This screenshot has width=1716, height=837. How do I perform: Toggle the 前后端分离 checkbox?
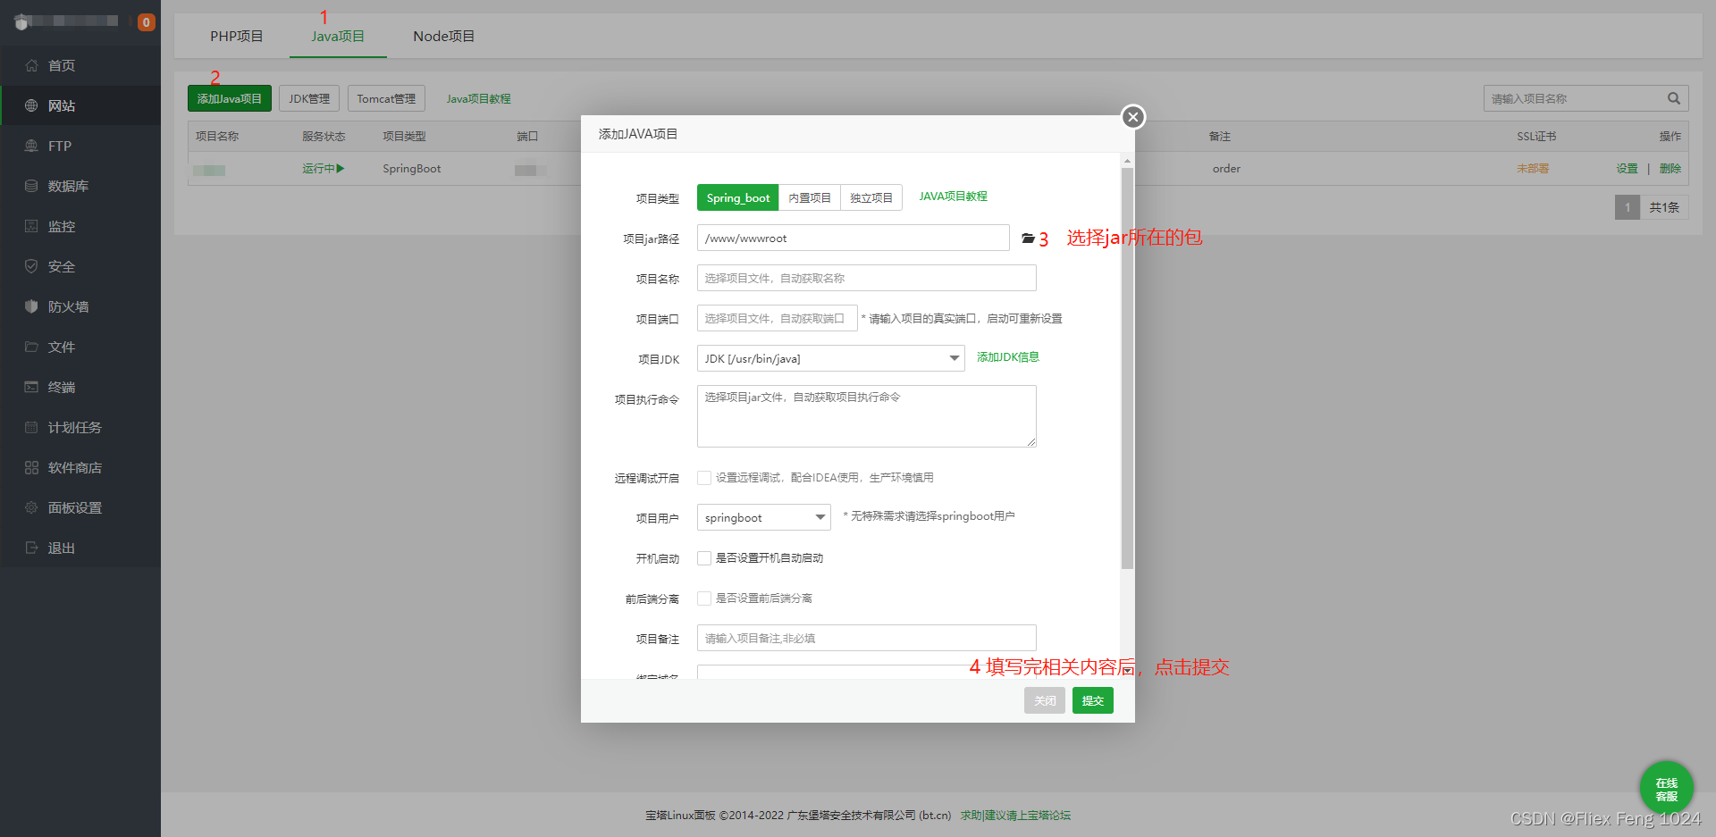tap(704, 598)
